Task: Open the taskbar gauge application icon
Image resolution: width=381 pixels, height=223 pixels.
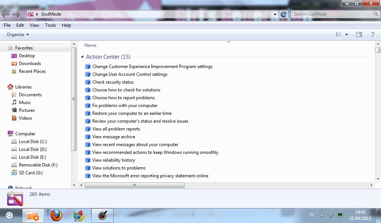Action: click(x=102, y=215)
